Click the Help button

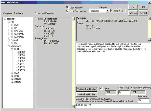point(133,7)
